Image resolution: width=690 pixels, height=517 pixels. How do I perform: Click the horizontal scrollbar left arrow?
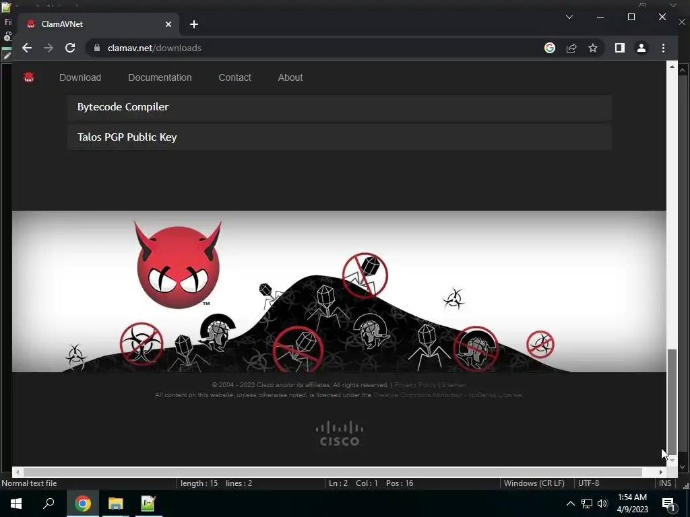(x=18, y=472)
